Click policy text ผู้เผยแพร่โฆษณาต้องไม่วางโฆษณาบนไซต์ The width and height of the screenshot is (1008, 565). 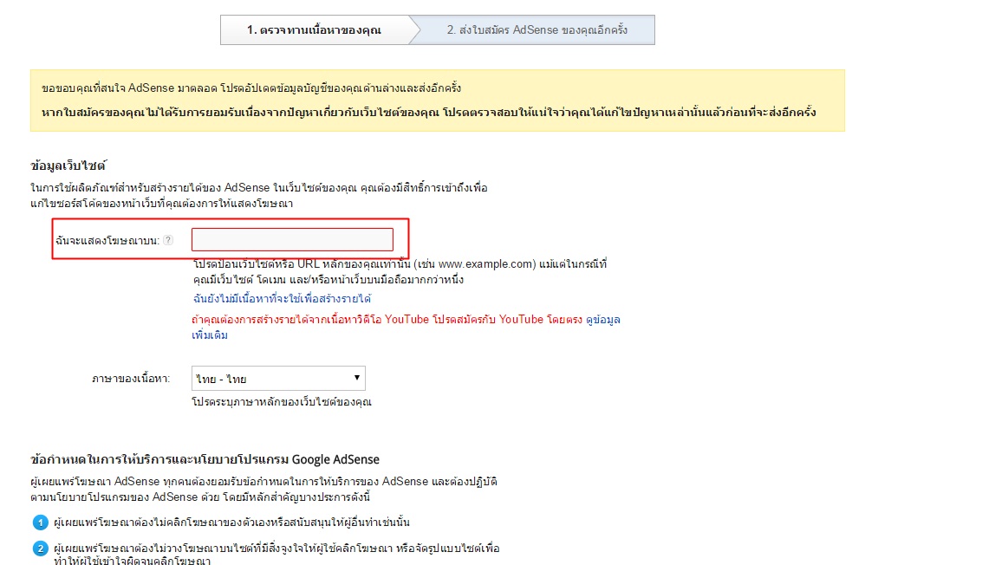[276, 554]
